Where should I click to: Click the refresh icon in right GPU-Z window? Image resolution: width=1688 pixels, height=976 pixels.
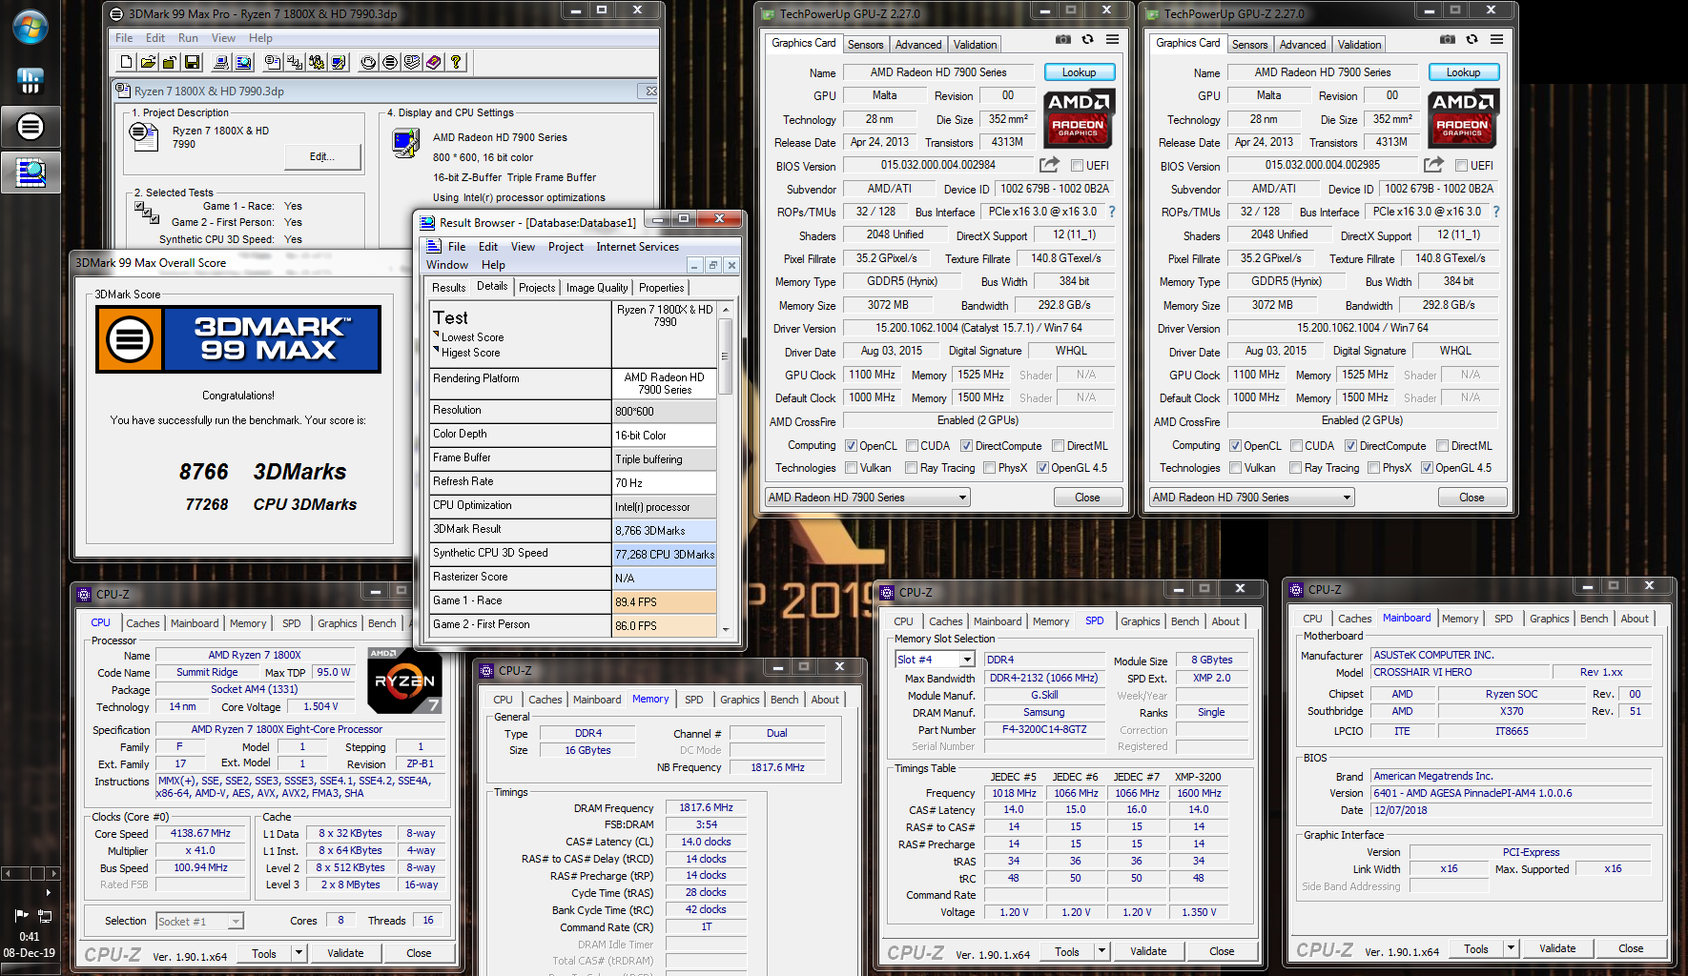[1472, 39]
